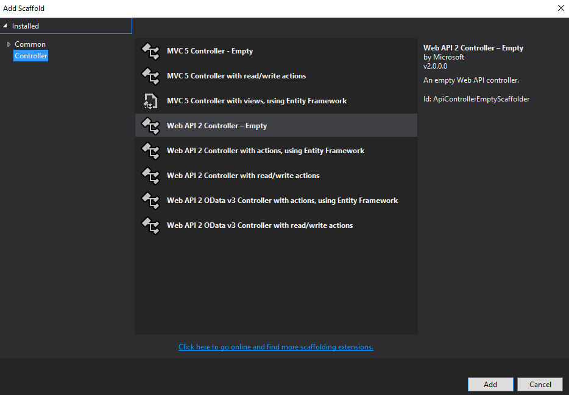This screenshot has height=395, width=569.
Task: Click icon of OData v3 Controller using Entity Framework
Action: [x=150, y=201]
